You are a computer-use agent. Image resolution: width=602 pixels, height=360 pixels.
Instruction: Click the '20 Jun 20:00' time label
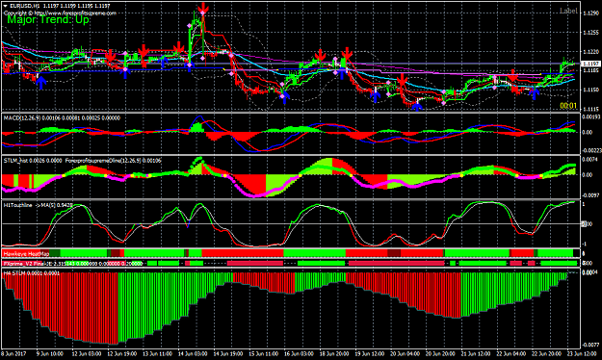point(441,353)
